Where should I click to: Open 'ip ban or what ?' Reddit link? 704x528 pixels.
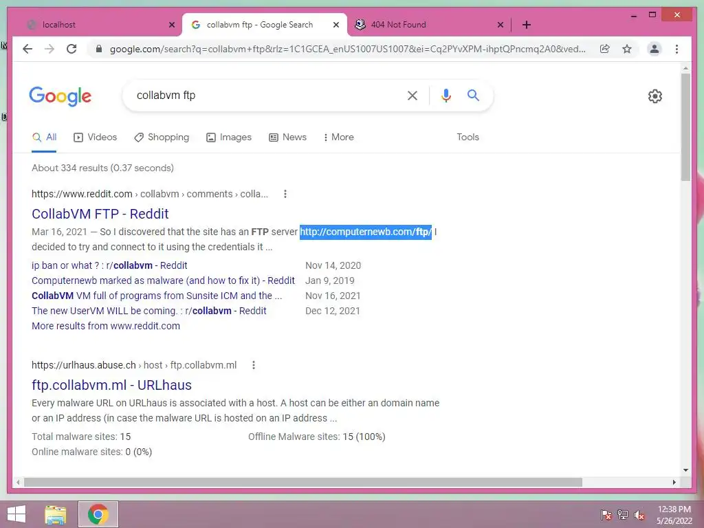[109, 265]
